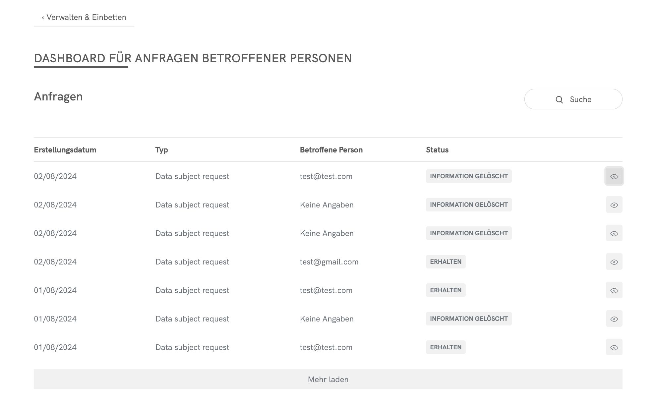Go back to Verwalten & Einbetten
The width and height of the screenshot is (655, 405).
point(86,17)
